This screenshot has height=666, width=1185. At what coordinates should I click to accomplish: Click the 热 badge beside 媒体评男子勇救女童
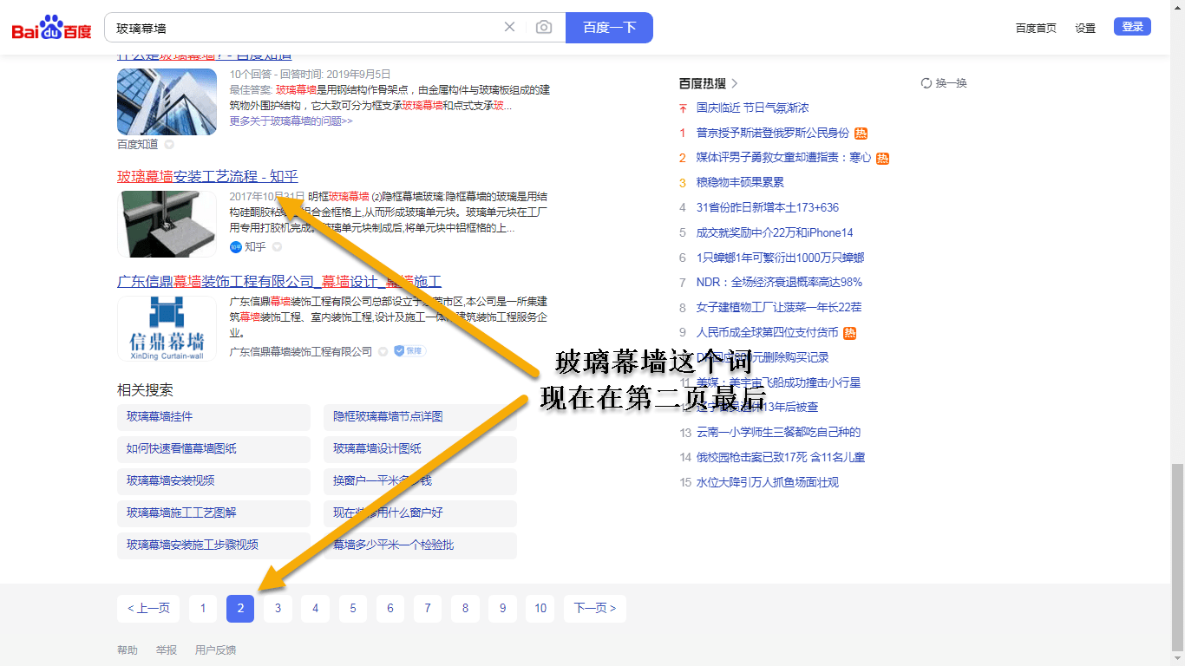[x=882, y=158]
